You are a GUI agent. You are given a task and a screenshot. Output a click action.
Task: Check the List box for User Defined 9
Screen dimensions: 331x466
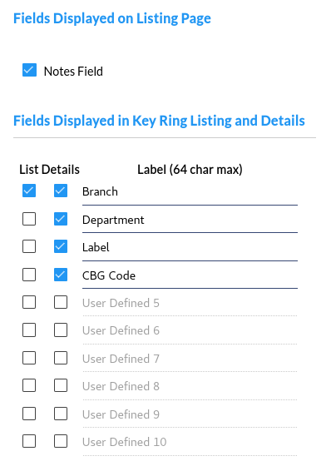(x=29, y=414)
